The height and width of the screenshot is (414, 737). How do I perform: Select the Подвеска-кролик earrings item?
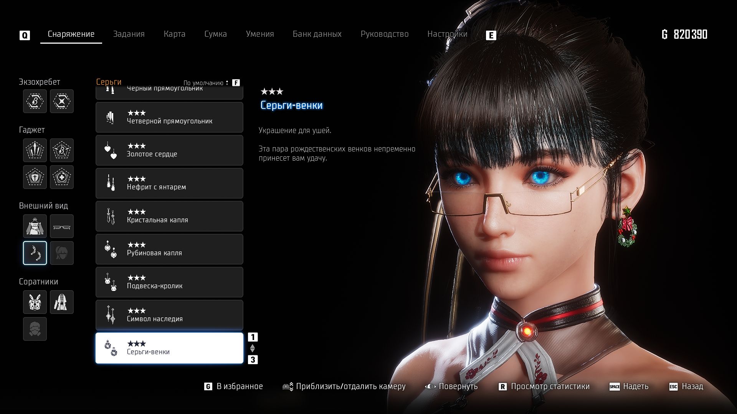[169, 282]
